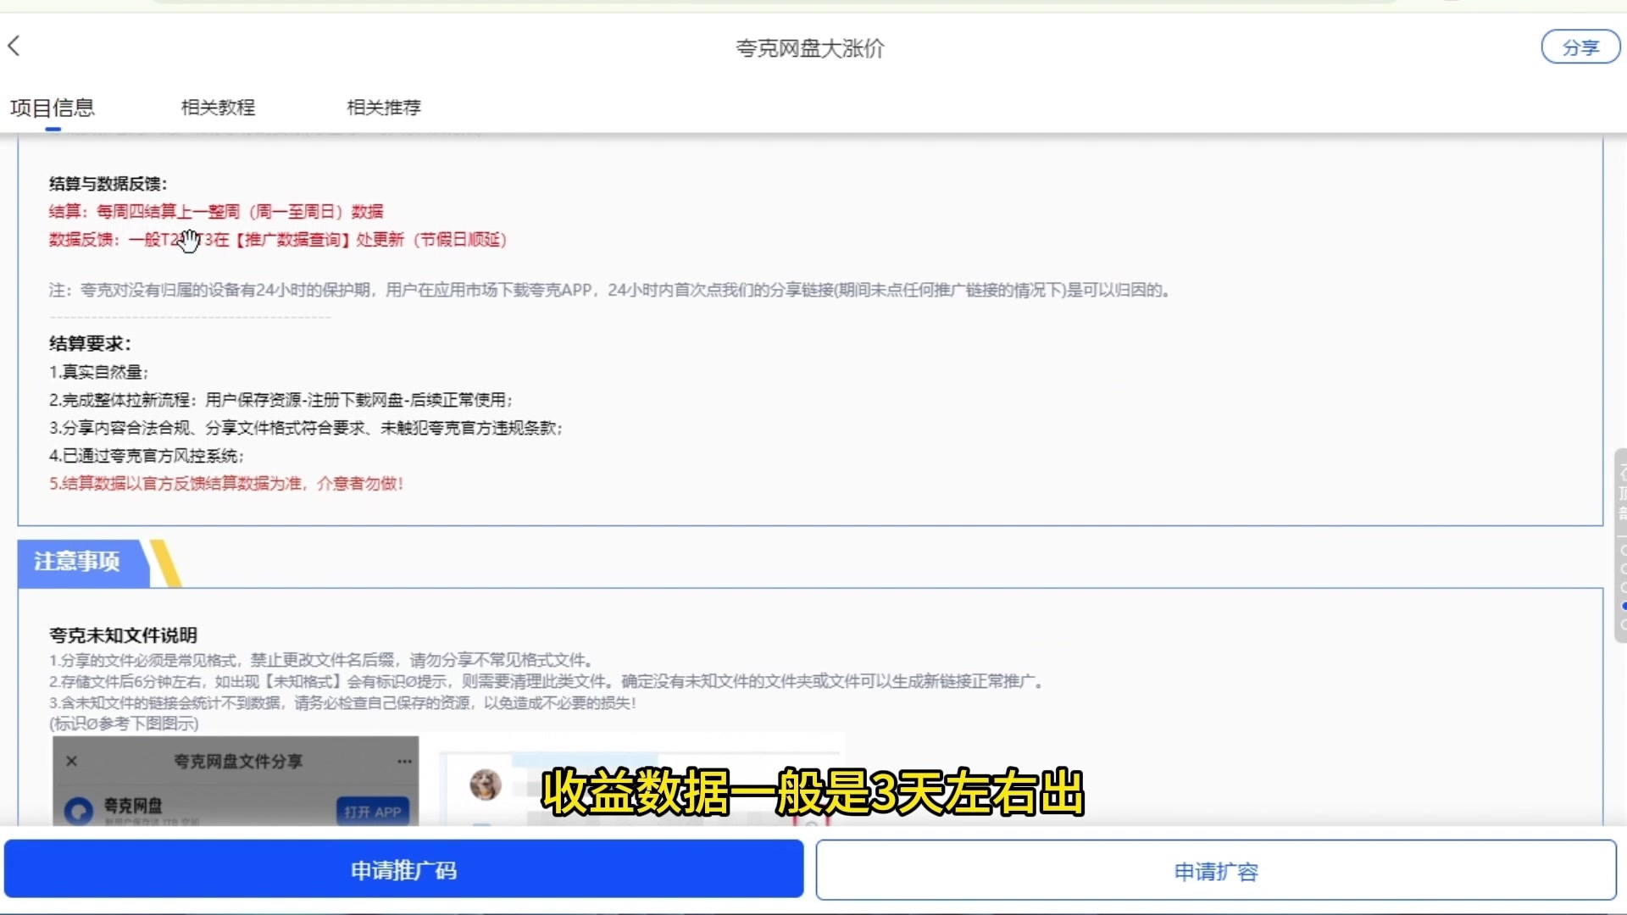Screen dimensions: 1627x915
Task: Click the line 2.存储文件后6分钟左右
Action: tap(547, 681)
